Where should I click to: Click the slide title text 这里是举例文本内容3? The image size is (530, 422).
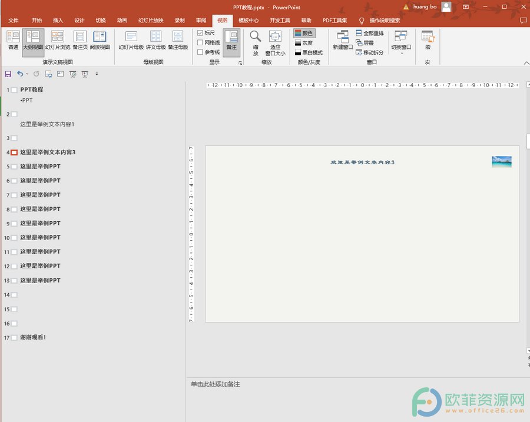[x=362, y=162]
